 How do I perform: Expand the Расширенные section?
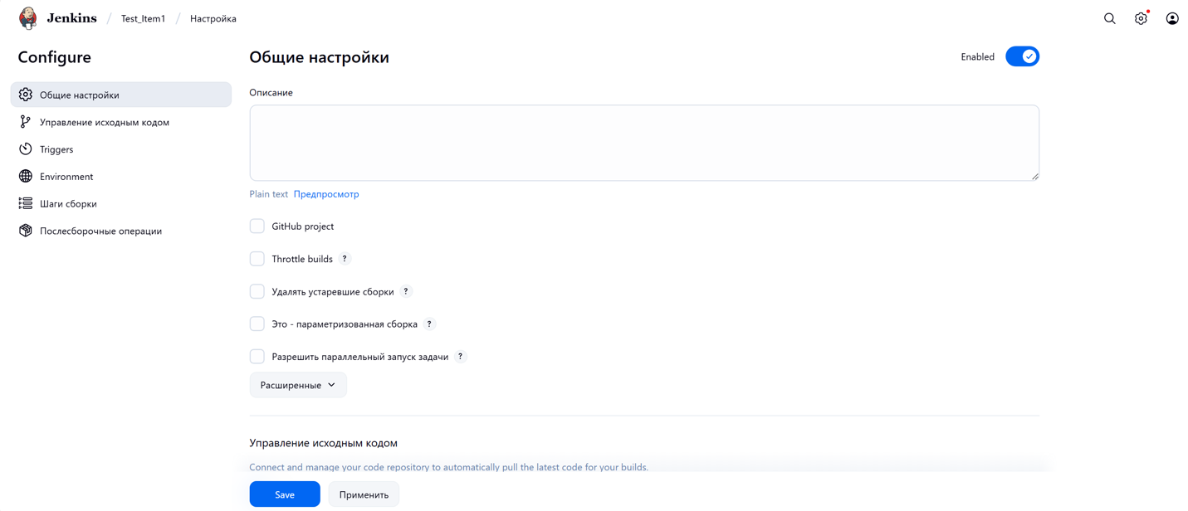(298, 385)
